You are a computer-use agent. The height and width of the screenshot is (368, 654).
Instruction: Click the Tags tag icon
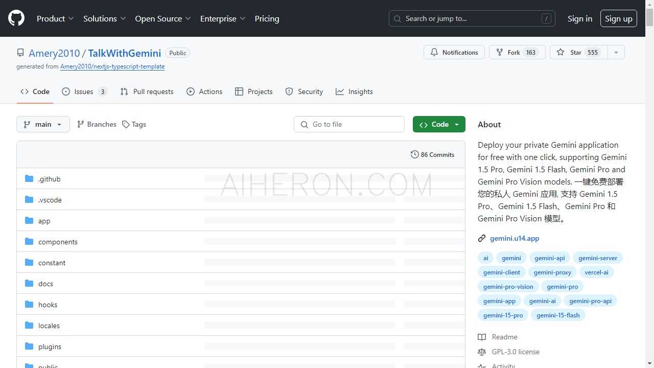(x=126, y=125)
